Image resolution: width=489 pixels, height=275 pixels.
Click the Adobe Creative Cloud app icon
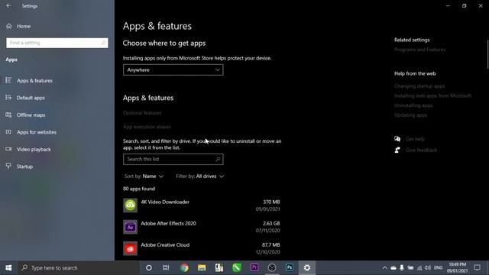(130, 248)
